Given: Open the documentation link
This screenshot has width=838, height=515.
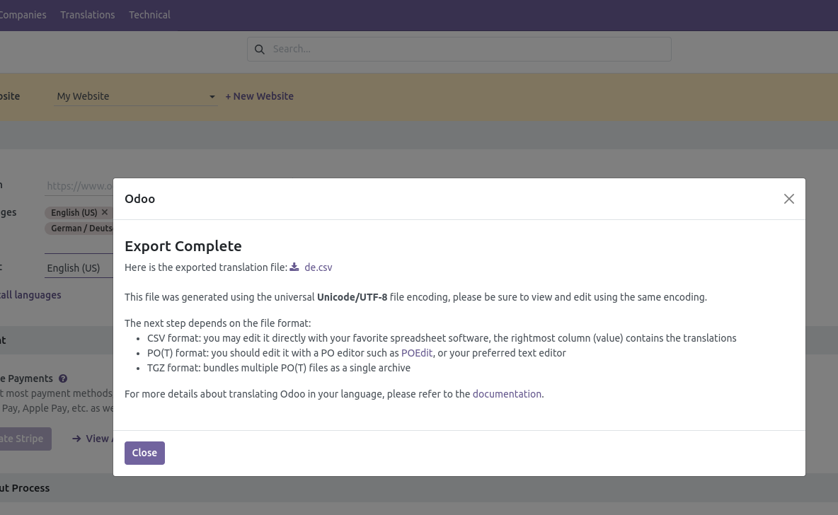Looking at the screenshot, I should coord(507,394).
